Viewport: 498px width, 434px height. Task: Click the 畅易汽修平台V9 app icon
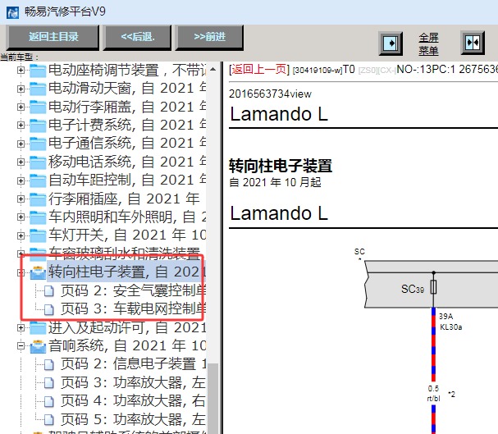tap(12, 12)
